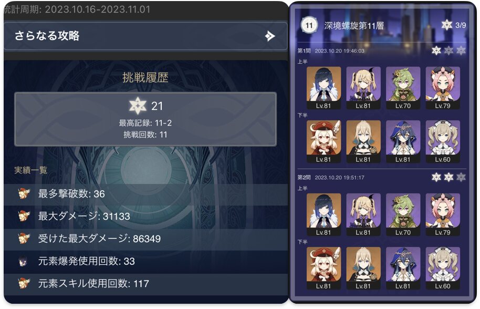Pick blue-hooded Lv.81 portrait in chamber 2 lower half
Viewport: 480px width, 309px height.
[403, 268]
